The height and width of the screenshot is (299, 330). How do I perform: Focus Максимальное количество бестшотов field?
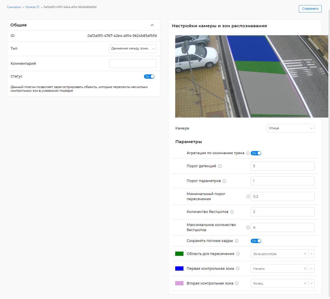pos(283,227)
